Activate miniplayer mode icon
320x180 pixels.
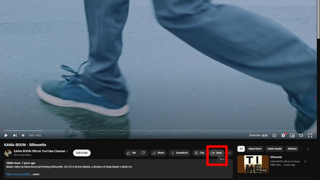click(x=292, y=135)
